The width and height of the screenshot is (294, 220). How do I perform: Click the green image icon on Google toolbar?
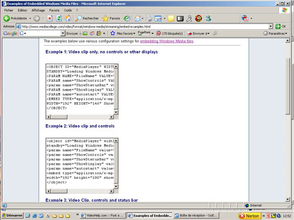tap(85, 34)
